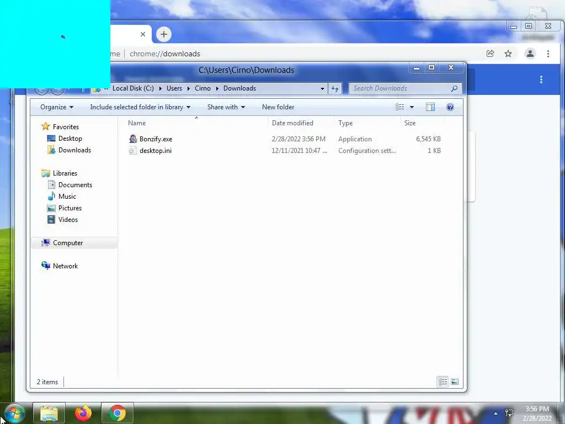The width and height of the screenshot is (565, 424).
Task: Click the network tray icon
Action: pos(509,413)
